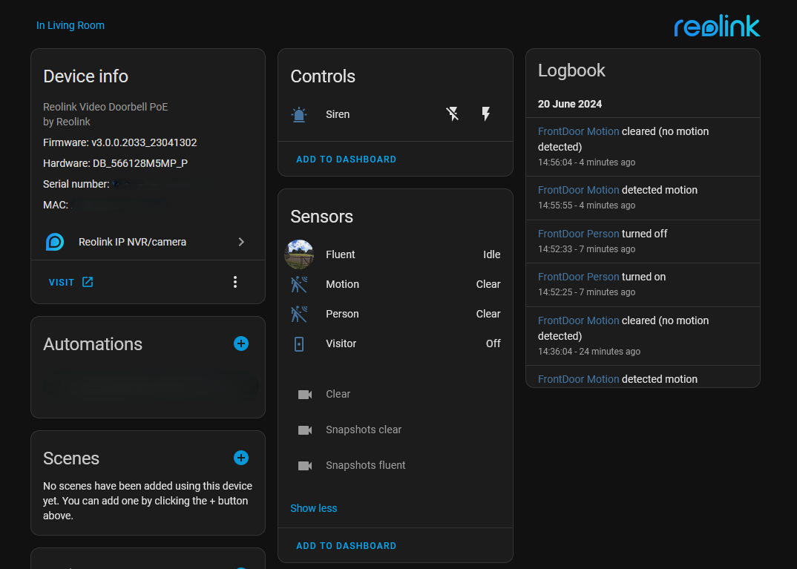797x569 pixels.
Task: Open the In Living Room breadcrumb
Action: [70, 25]
